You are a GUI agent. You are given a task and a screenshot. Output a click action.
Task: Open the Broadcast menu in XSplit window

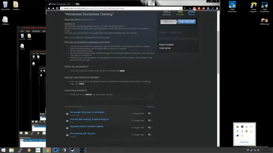(36, 31)
